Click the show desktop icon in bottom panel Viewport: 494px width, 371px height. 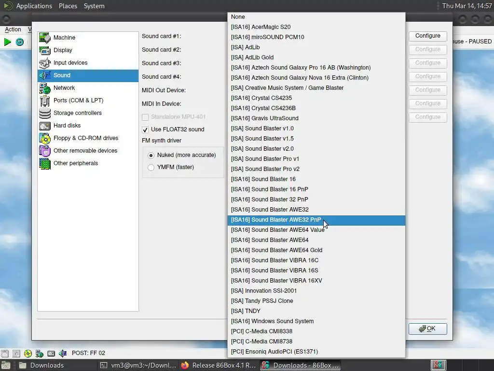[5, 365]
